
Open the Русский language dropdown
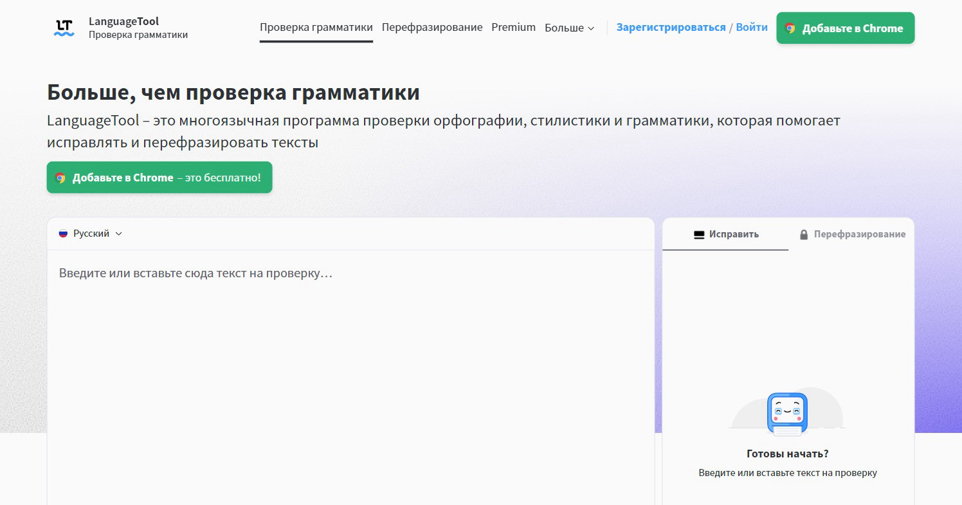tap(91, 234)
